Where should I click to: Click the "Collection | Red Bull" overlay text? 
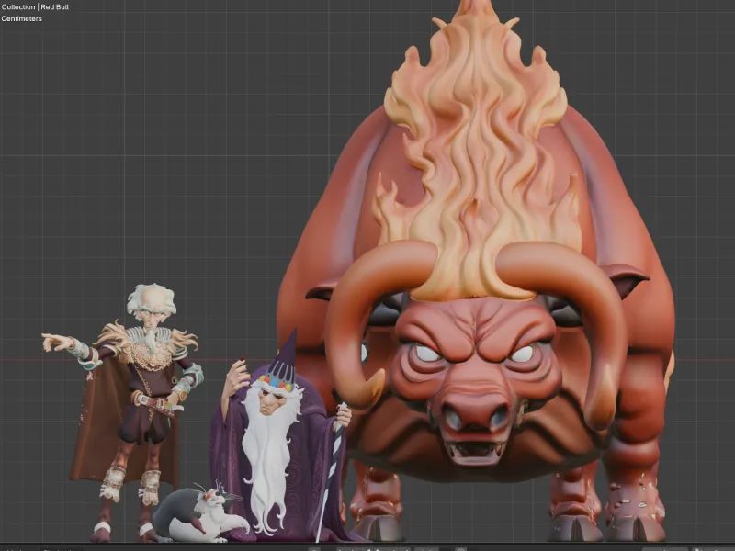pyautogui.click(x=35, y=7)
